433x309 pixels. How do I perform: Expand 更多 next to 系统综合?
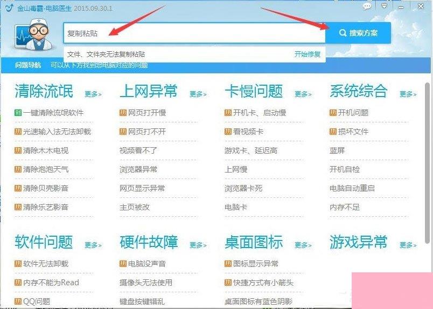(x=408, y=94)
